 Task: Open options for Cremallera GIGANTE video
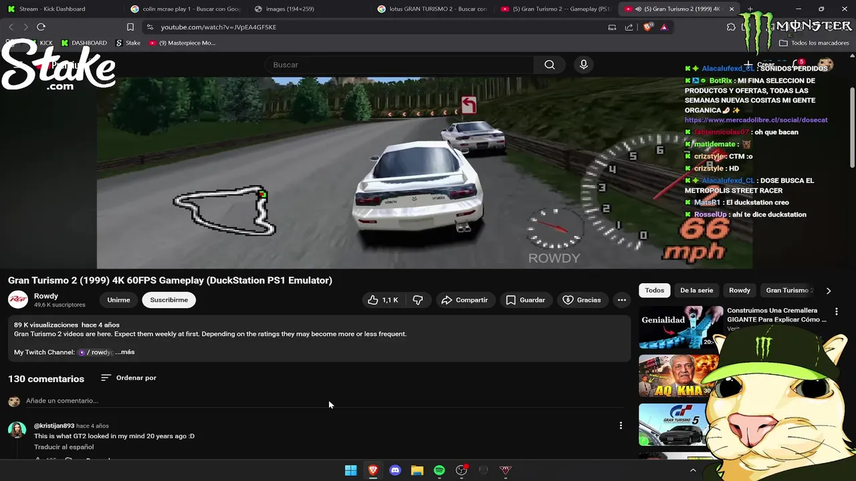pos(837,311)
